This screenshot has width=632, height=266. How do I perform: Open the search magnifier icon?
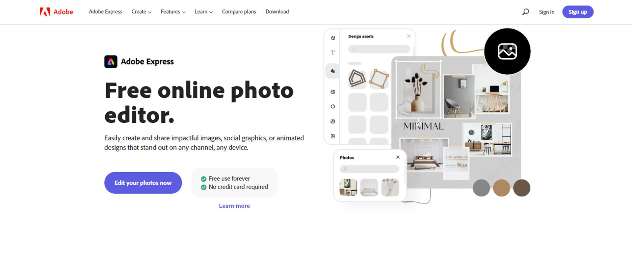pos(526,12)
